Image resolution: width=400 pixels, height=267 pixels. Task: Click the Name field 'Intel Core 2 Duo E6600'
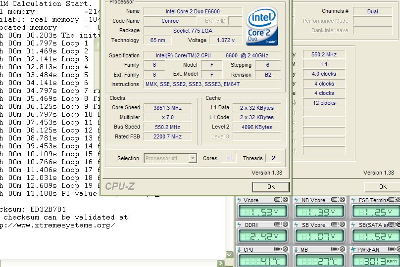click(x=193, y=11)
